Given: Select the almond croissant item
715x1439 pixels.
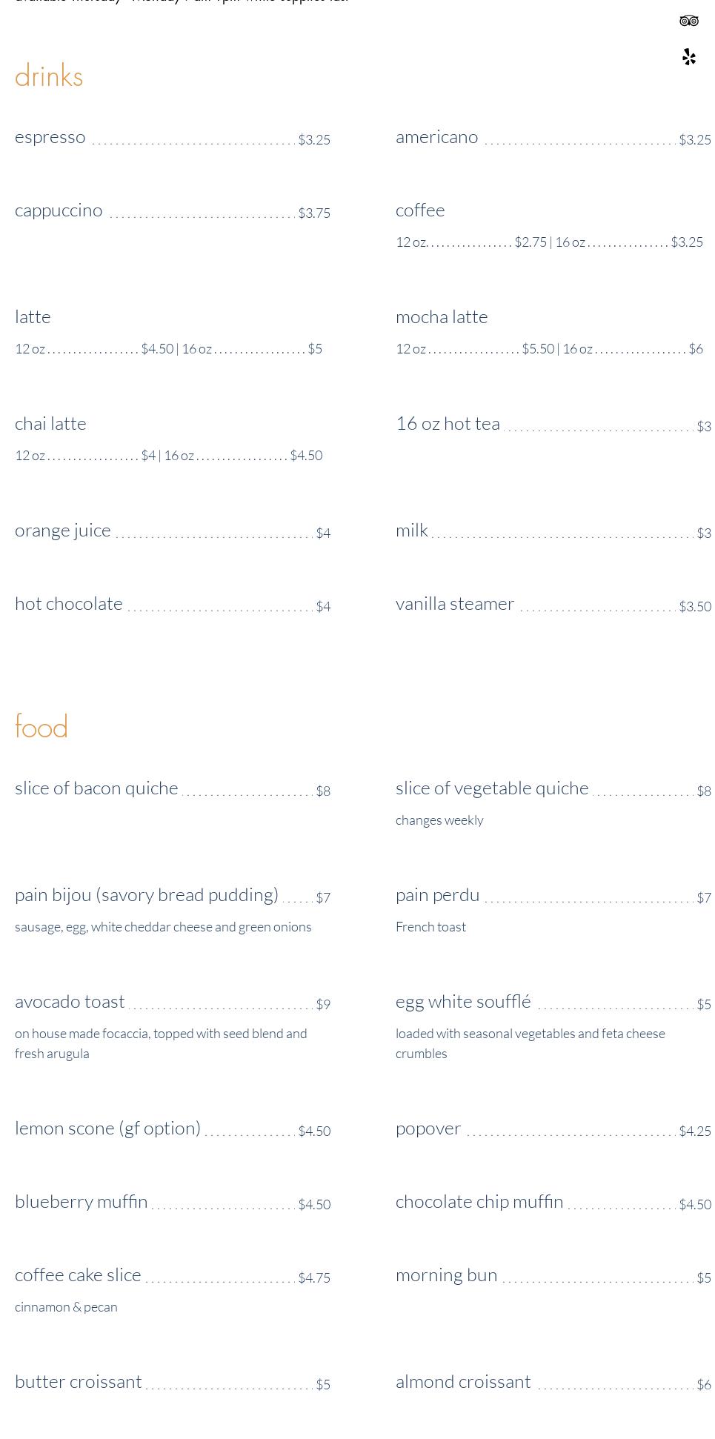Looking at the screenshot, I should 463,1382.
